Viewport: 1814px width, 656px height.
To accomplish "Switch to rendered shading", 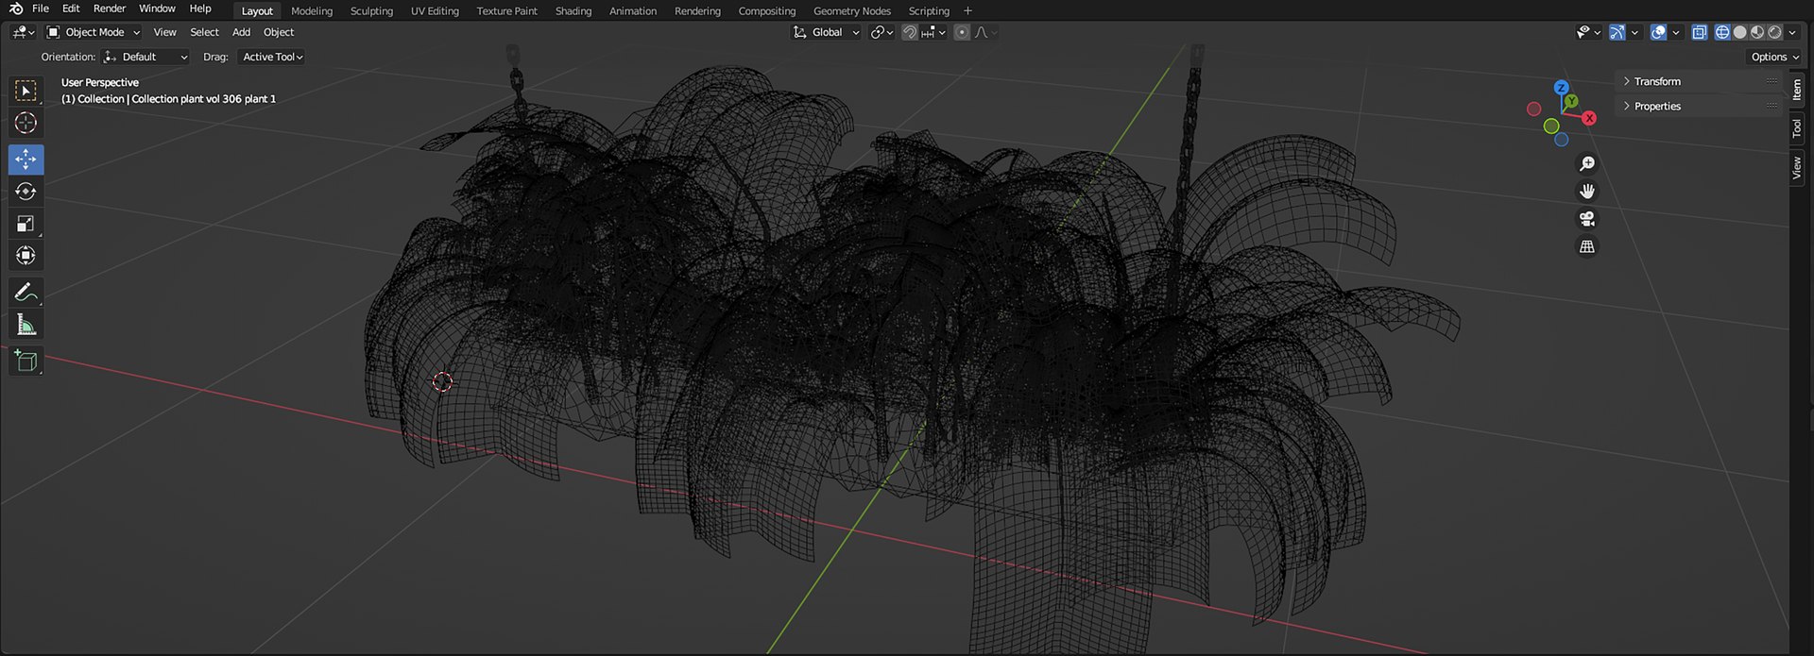I will click(1775, 32).
